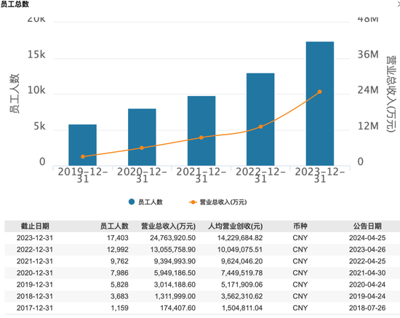The width and height of the screenshot is (400, 318).
Task: Select the 2017-12-31 table row
Action: point(202,308)
